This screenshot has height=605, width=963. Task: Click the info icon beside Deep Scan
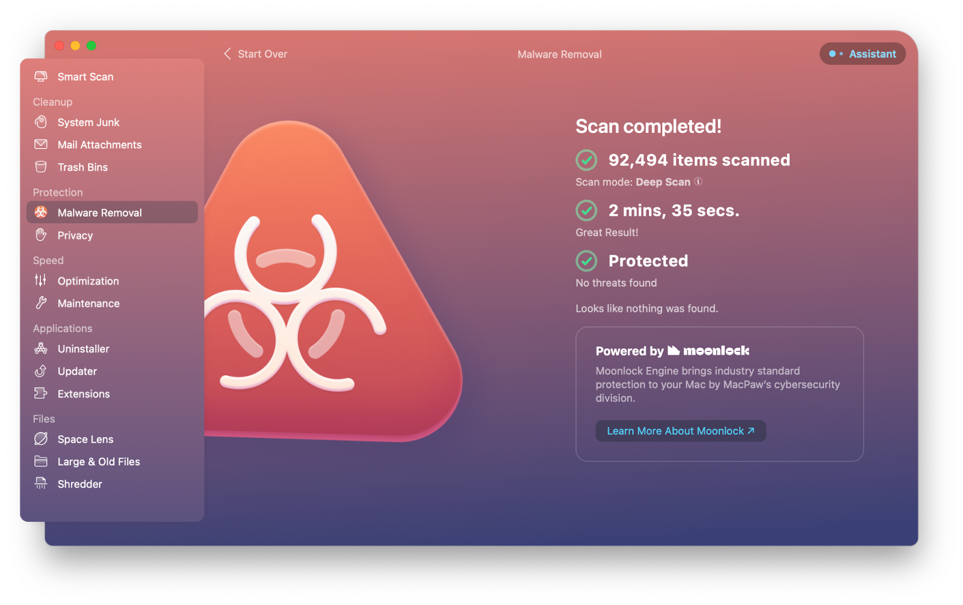(698, 182)
